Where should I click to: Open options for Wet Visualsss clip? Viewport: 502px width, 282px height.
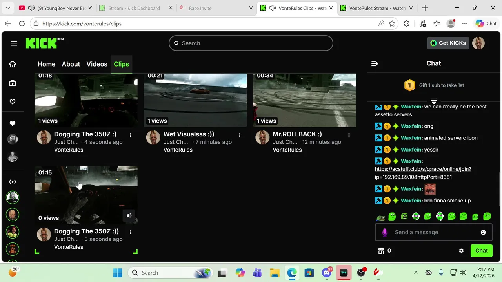pyautogui.click(x=240, y=135)
